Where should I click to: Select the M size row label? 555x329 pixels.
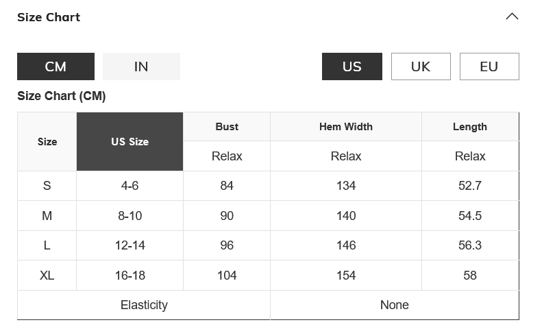click(47, 216)
